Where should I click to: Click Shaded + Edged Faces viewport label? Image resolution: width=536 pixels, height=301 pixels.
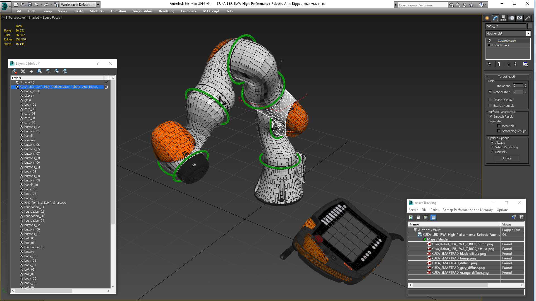coord(44,18)
